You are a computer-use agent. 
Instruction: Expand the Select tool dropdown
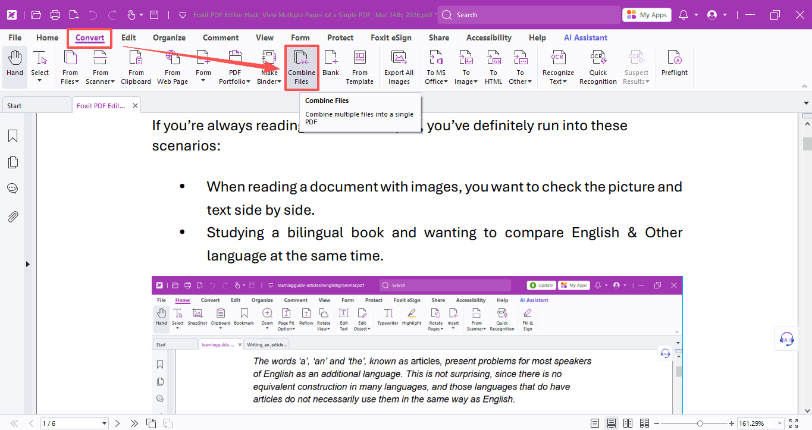(x=40, y=80)
